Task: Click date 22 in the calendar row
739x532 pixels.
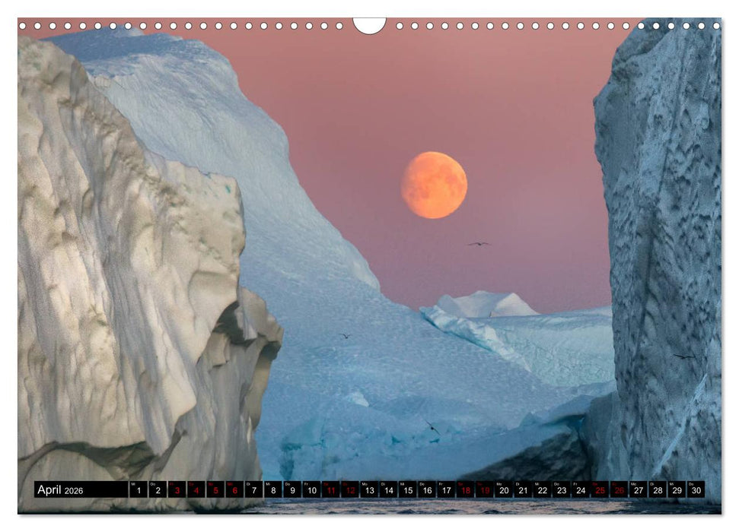Action: (542, 489)
